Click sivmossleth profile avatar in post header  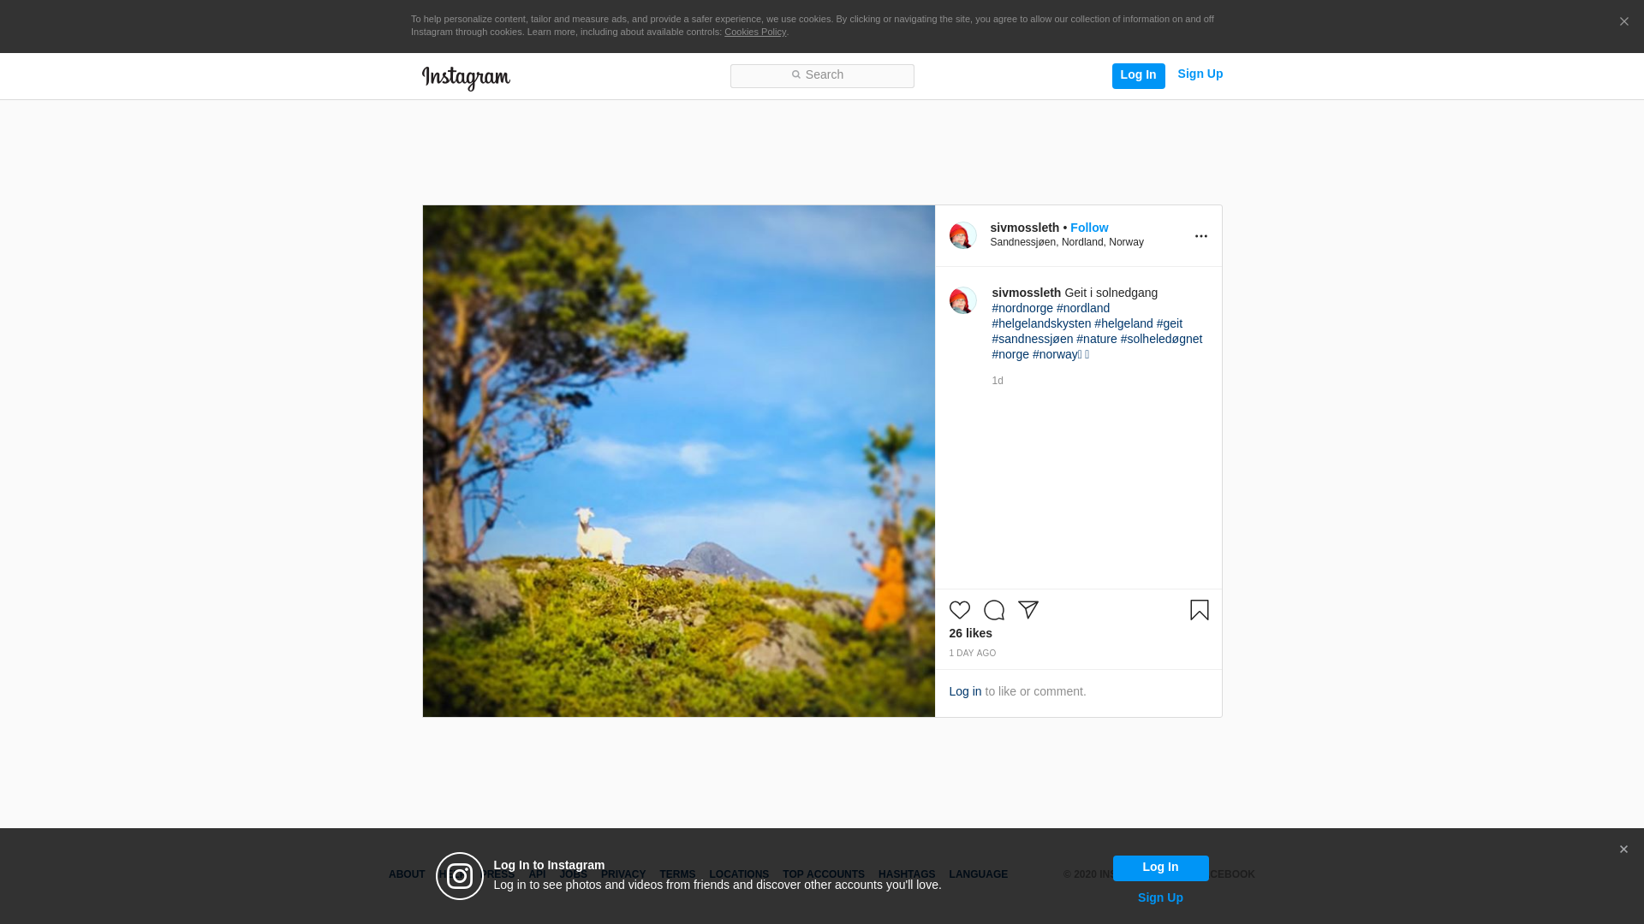pos(962,235)
